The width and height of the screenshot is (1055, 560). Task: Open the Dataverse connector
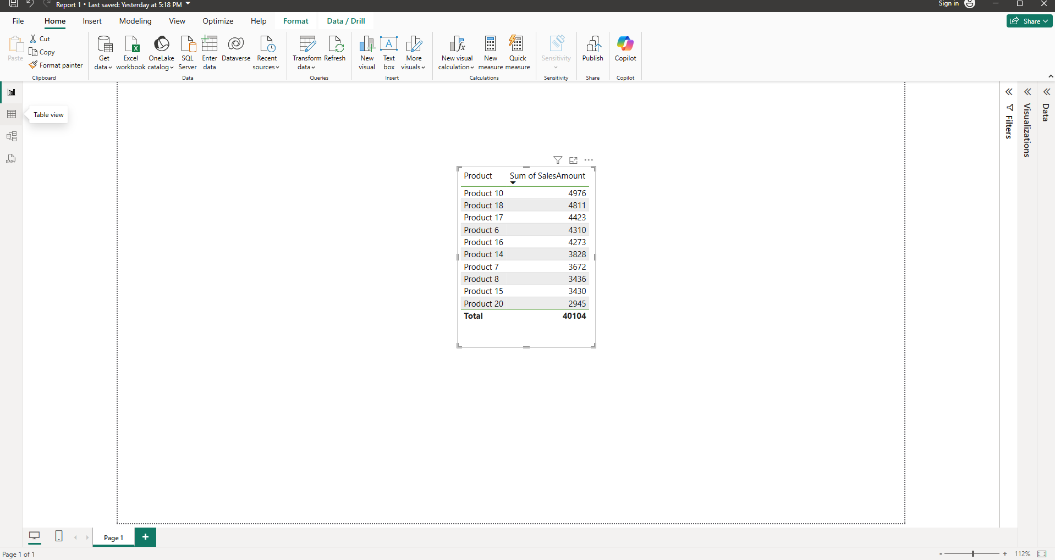236,49
